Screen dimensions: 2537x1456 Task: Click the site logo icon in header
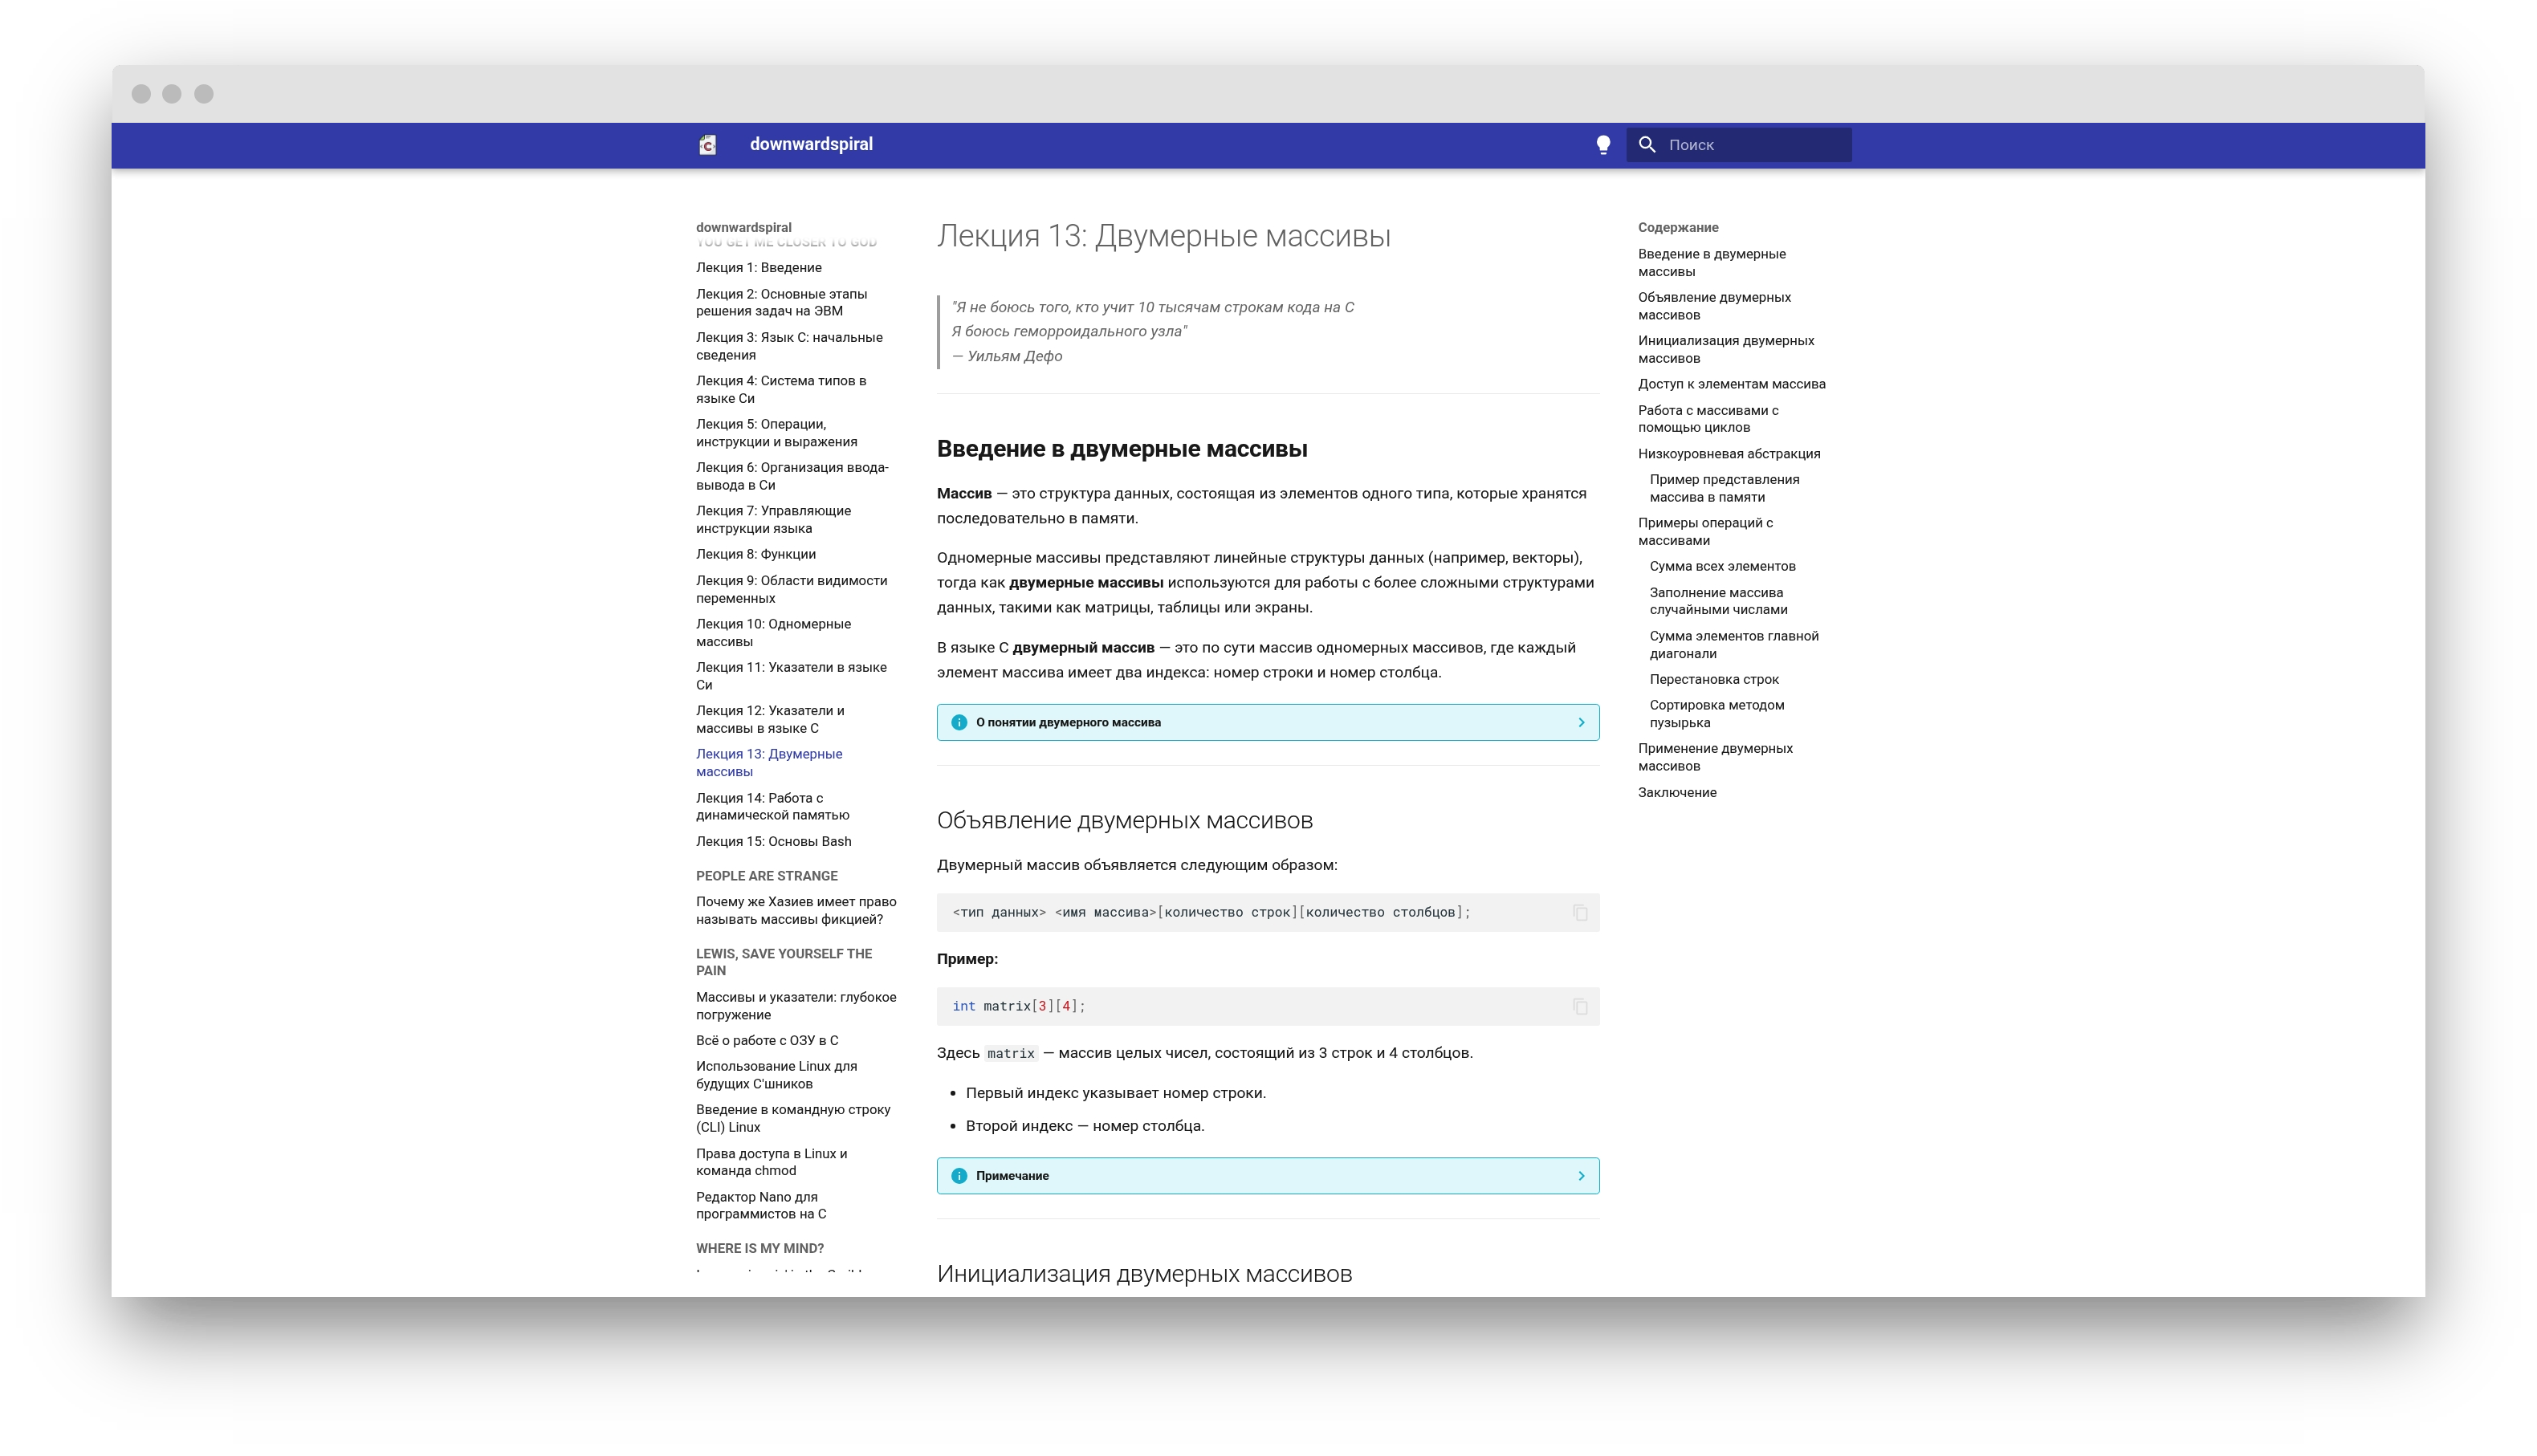(x=707, y=145)
